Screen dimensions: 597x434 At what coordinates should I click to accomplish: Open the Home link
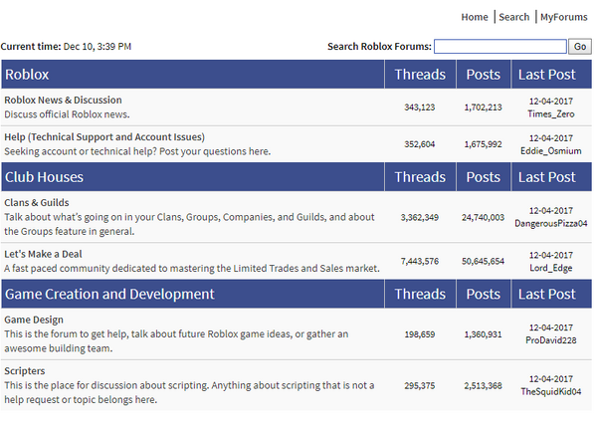[x=474, y=17]
